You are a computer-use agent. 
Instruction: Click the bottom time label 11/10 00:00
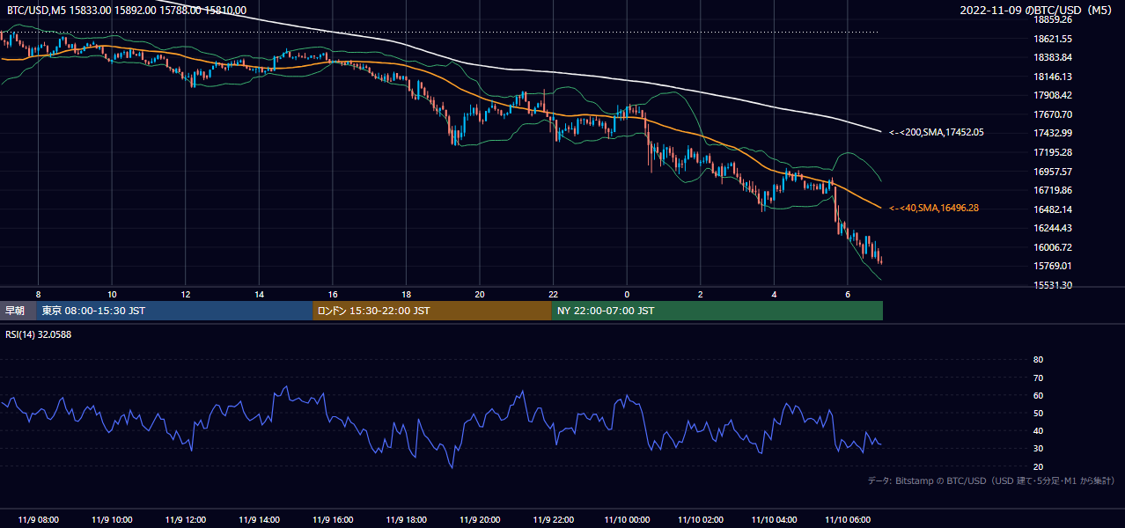[627, 520]
